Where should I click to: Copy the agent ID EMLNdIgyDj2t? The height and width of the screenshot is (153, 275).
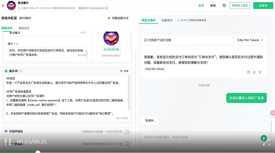point(107,8)
